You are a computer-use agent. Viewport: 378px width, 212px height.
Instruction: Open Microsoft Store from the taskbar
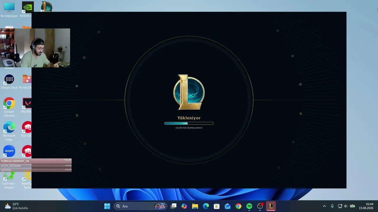tap(217, 206)
